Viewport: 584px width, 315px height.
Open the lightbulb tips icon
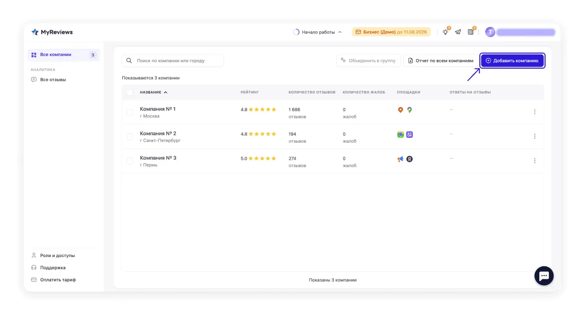(x=445, y=32)
